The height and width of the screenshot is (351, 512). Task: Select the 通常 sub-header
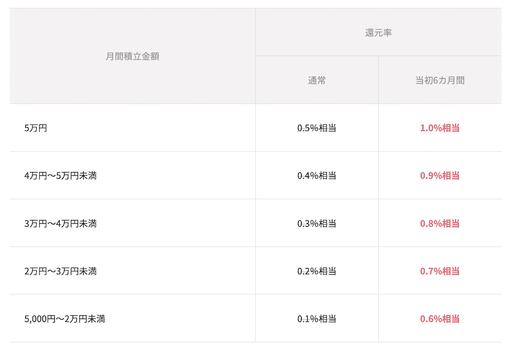click(317, 81)
